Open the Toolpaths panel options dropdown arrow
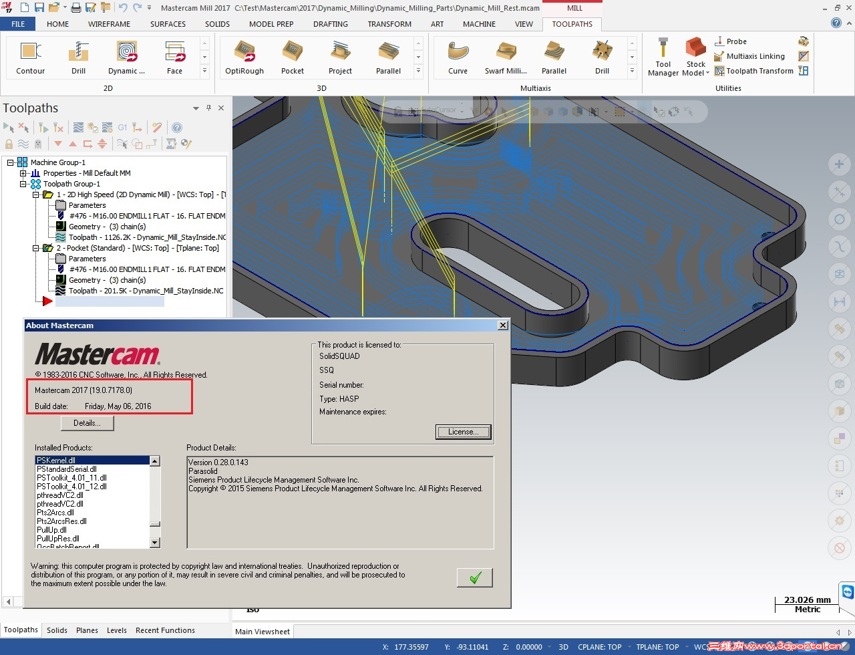Screen dimensions: 855x655 tap(196, 108)
